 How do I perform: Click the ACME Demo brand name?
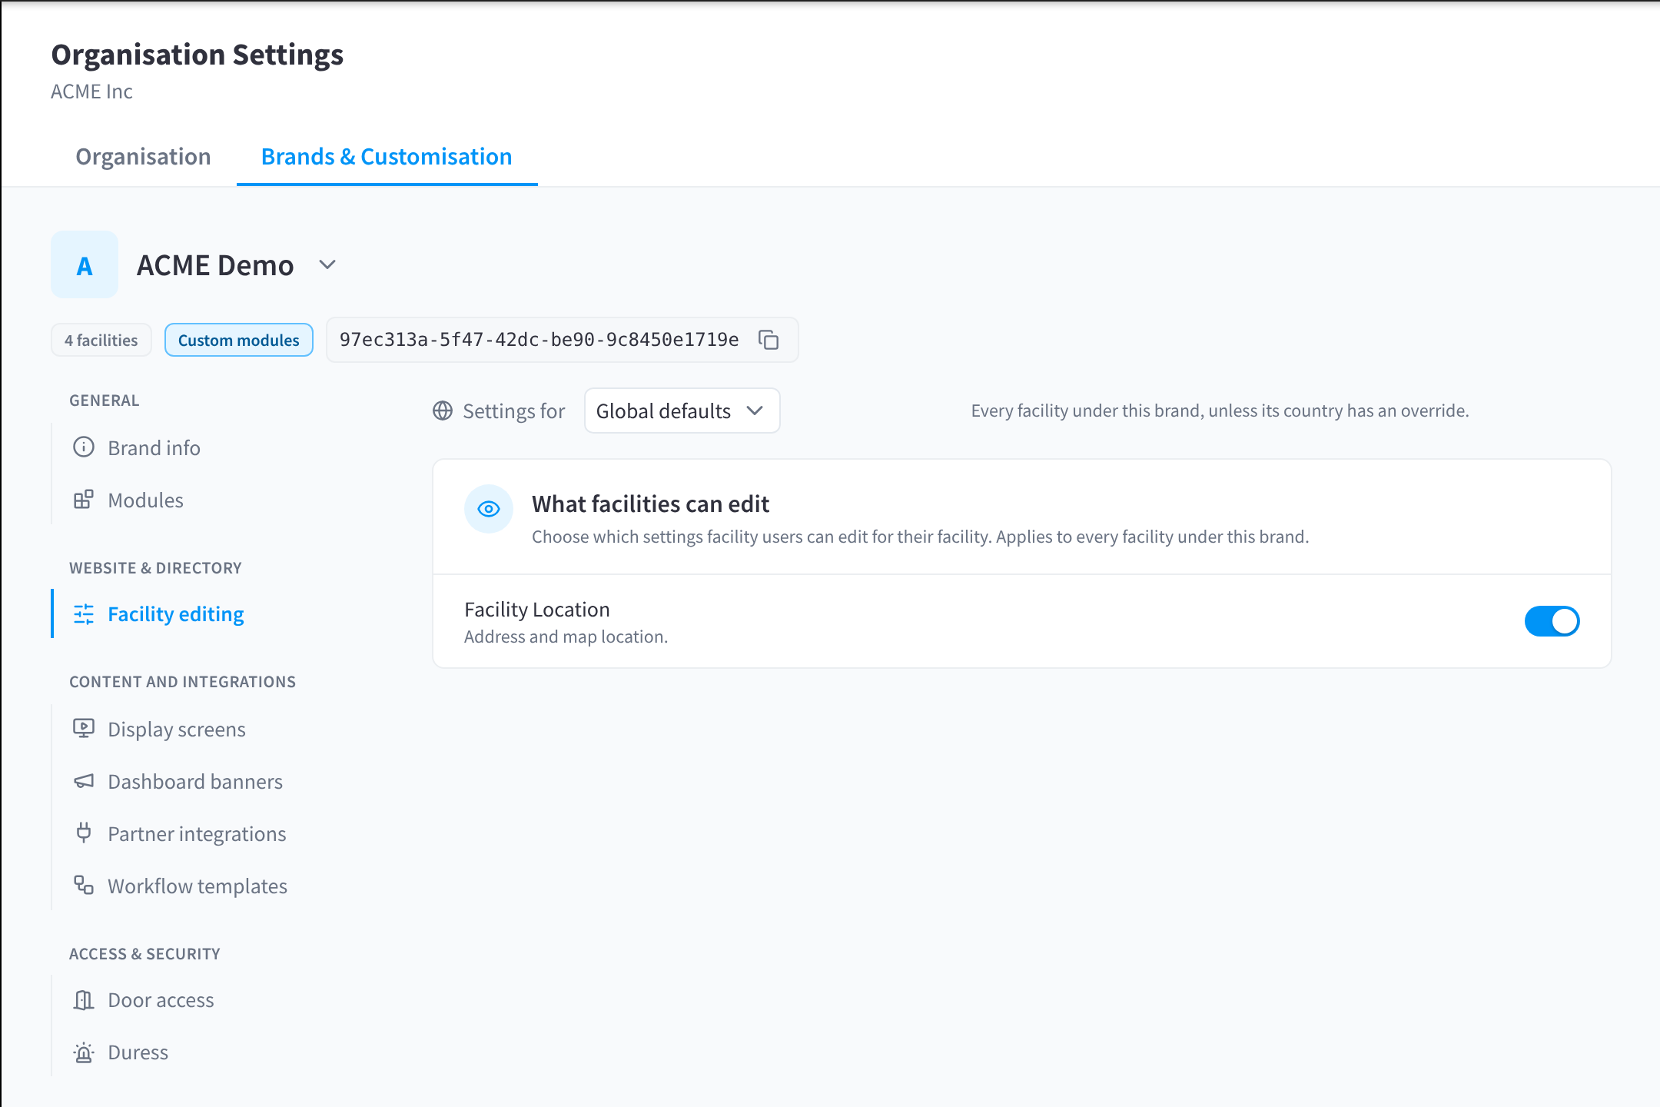point(215,265)
